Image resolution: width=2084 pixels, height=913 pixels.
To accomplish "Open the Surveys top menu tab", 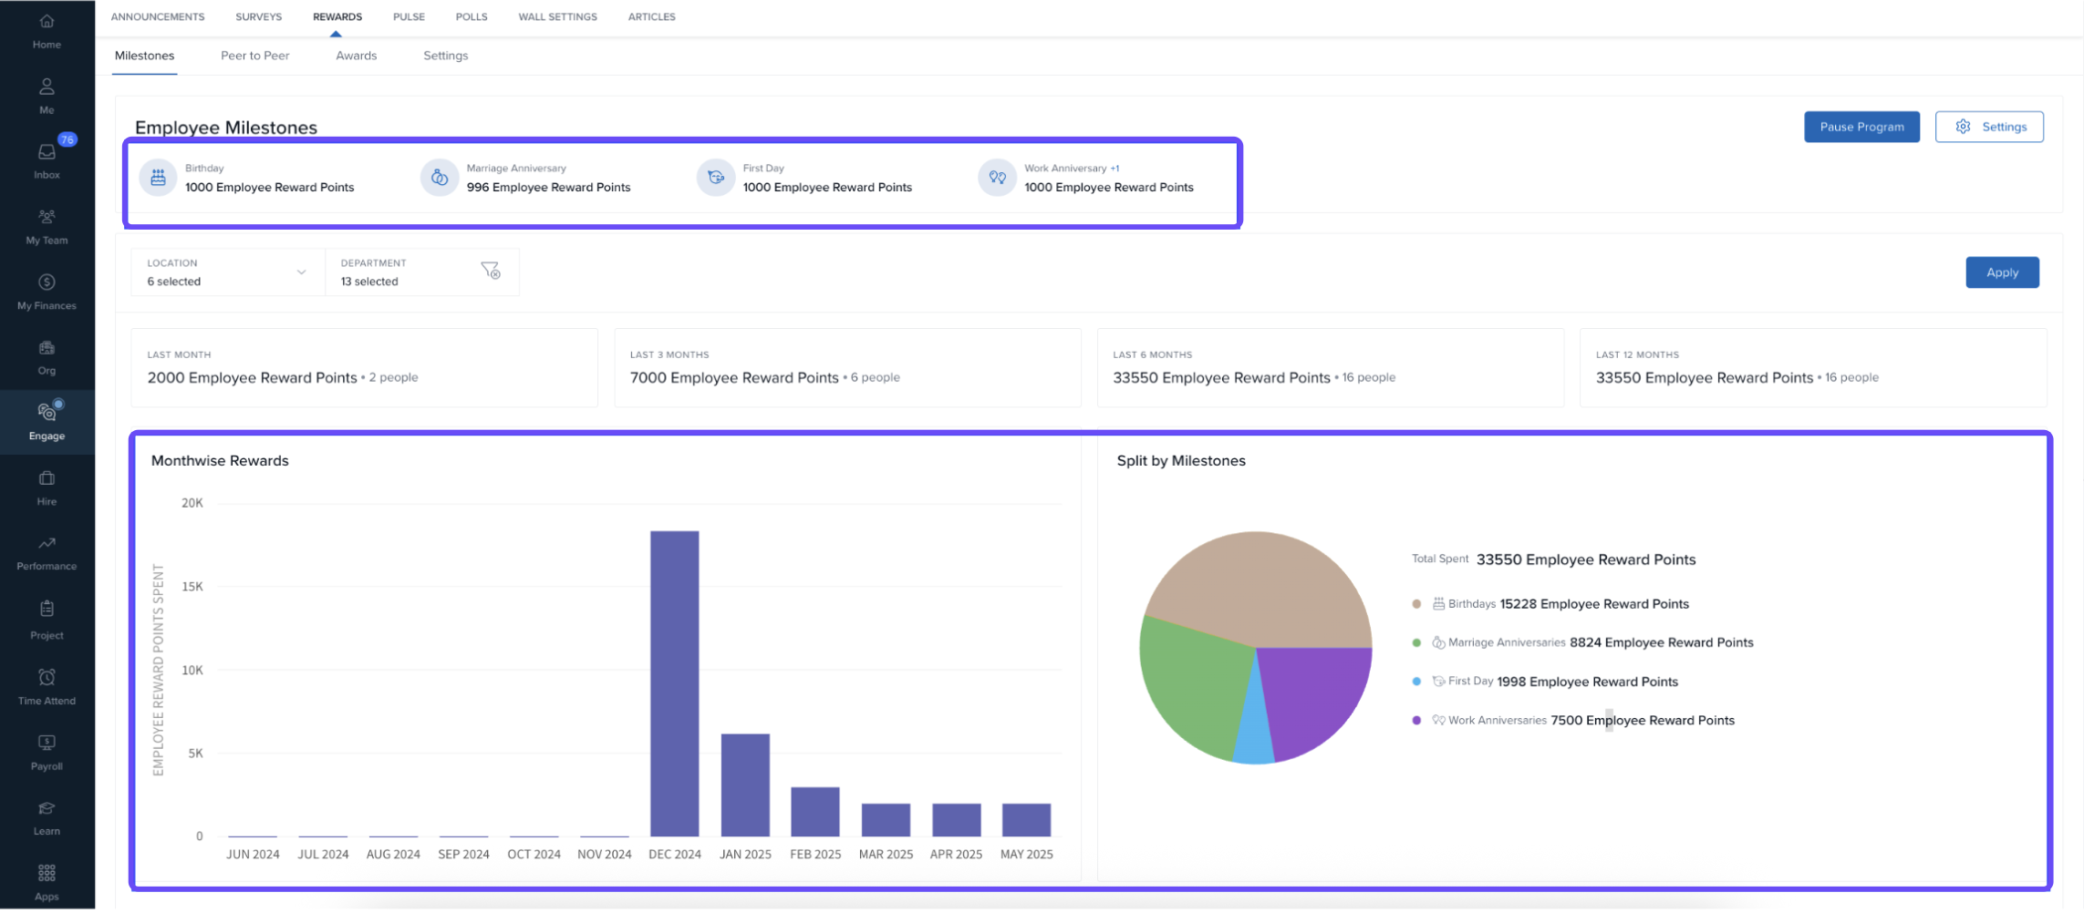I will (x=258, y=16).
